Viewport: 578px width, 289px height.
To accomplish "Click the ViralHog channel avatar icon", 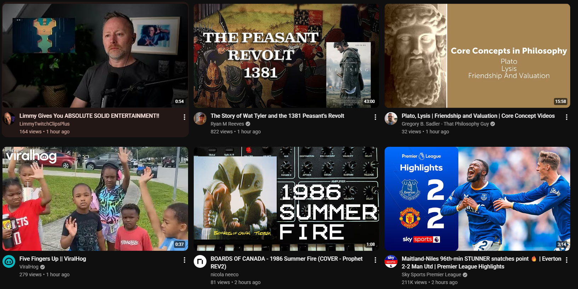I will tap(9, 261).
